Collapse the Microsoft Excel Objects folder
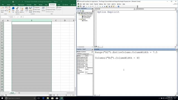The height and width of the screenshot is (100, 178). [79, 15]
